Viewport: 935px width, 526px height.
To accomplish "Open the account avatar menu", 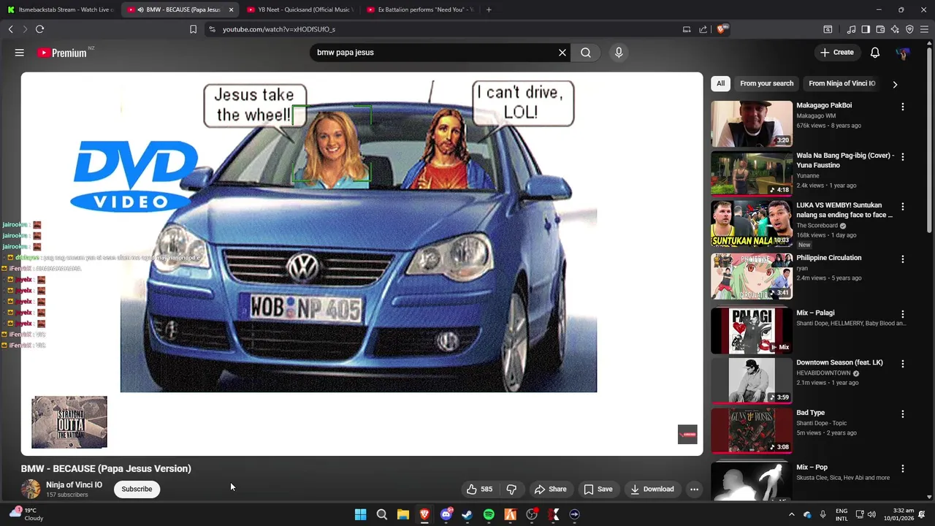I will (903, 53).
